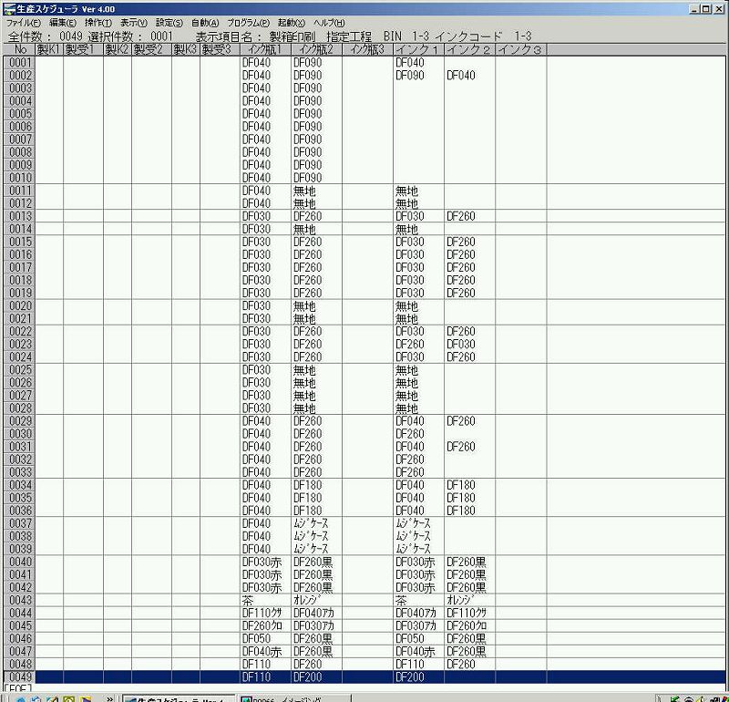Open the 操作(T) menu

[98, 22]
